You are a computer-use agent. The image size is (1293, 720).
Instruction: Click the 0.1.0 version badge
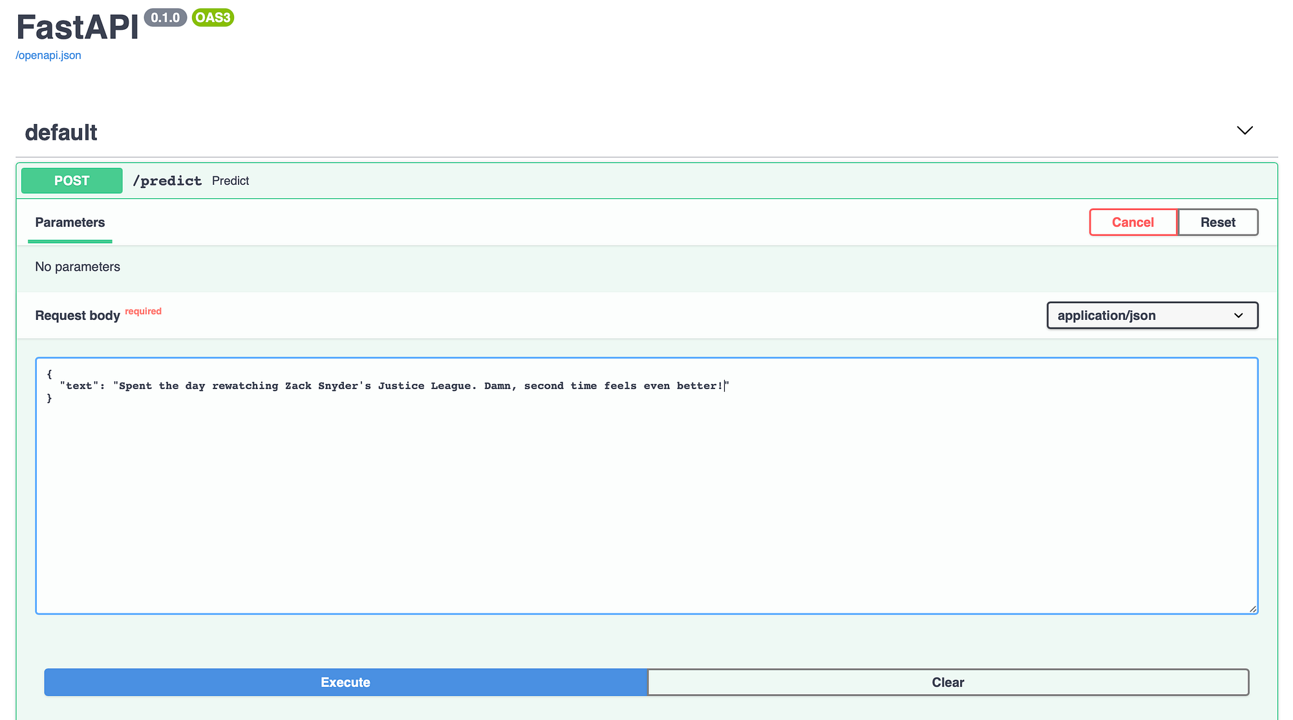[x=166, y=17]
